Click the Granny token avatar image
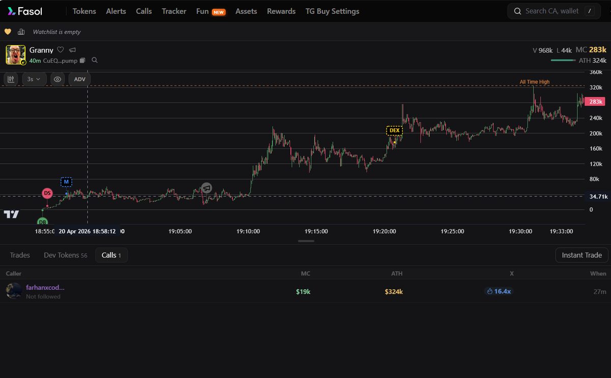The width and height of the screenshot is (611, 378). point(16,55)
